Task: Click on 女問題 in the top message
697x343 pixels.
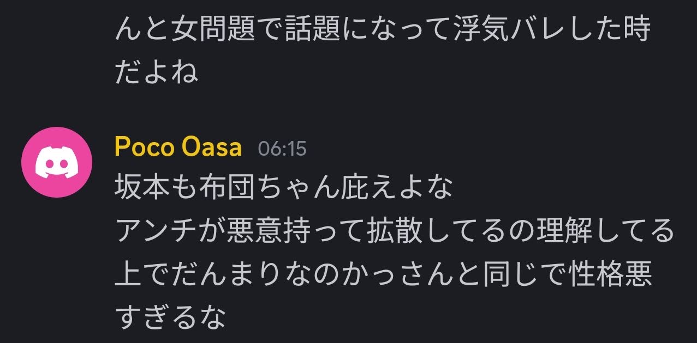Action: pyautogui.click(x=213, y=29)
